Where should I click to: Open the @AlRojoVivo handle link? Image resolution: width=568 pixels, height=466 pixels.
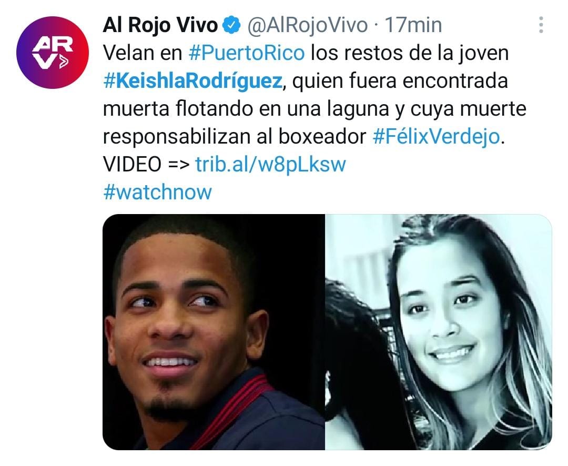[x=307, y=25]
